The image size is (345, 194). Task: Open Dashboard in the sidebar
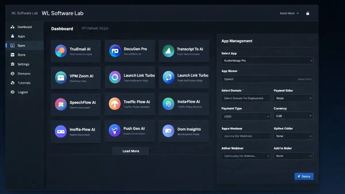(24, 27)
